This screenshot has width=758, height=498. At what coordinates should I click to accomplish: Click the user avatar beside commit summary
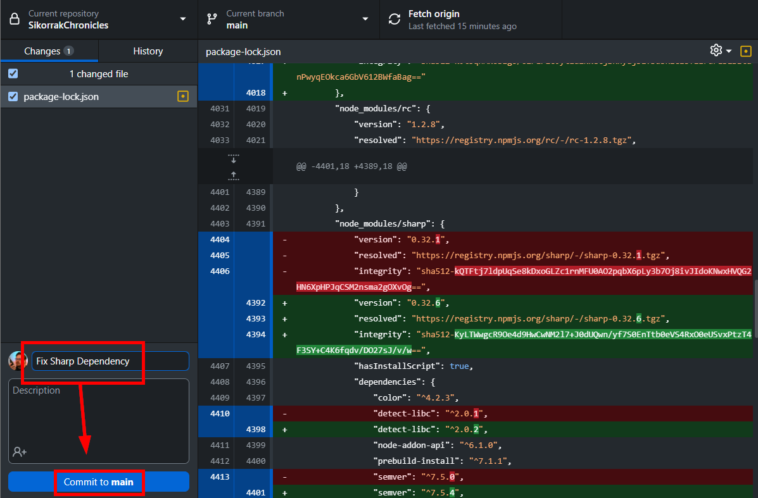point(17,361)
